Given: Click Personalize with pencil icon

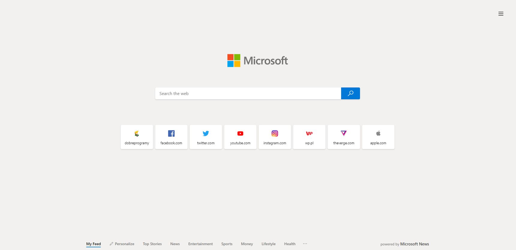Looking at the screenshot, I should 122,244.
